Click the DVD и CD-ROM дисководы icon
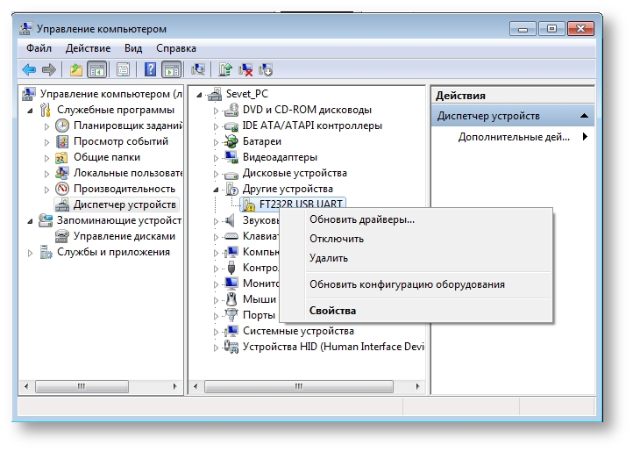This screenshot has height=452, width=633. [231, 110]
